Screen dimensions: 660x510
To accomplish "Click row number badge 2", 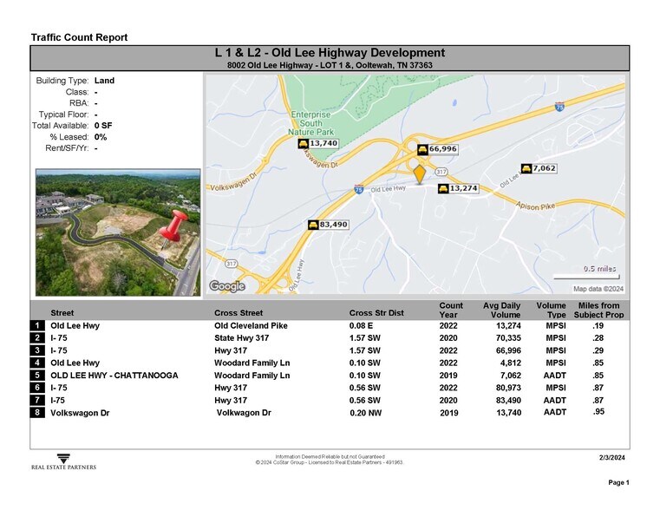I will coord(37,338).
